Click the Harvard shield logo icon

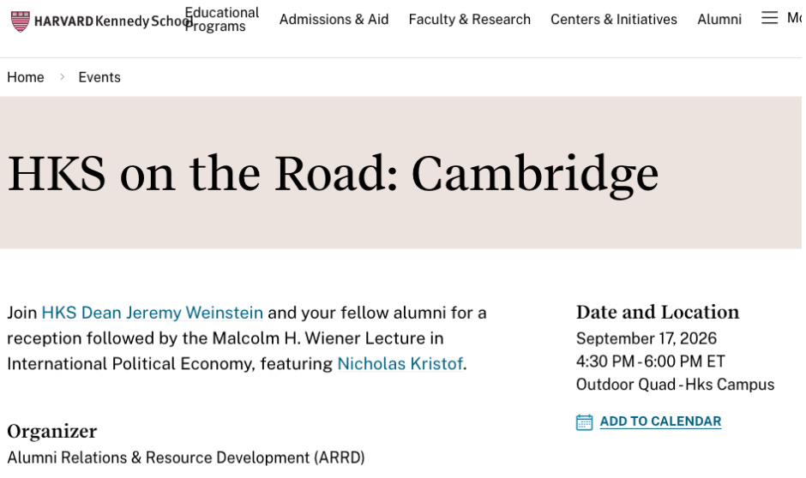tap(20, 21)
